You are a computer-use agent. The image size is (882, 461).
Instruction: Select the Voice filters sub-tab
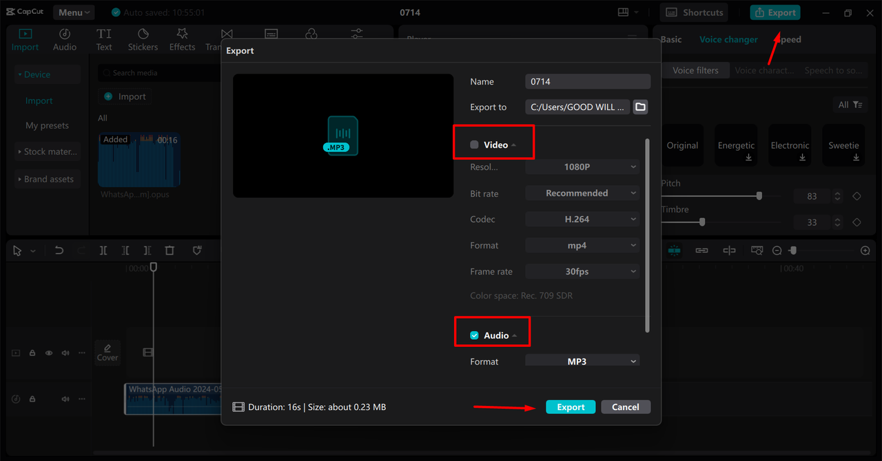click(695, 70)
